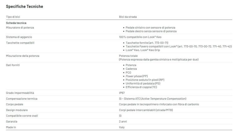Viewport: 238px width, 131px height.
Task: Select the Garanzia 2 anni value
Action: coord(123,121)
